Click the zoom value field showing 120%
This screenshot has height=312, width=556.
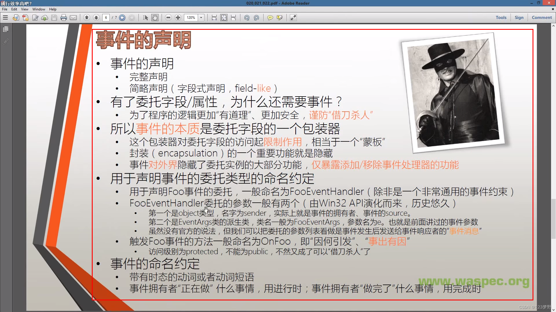click(191, 18)
